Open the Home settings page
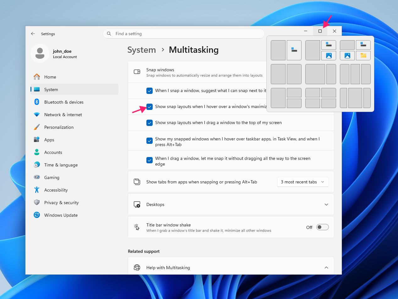 (x=74, y=77)
